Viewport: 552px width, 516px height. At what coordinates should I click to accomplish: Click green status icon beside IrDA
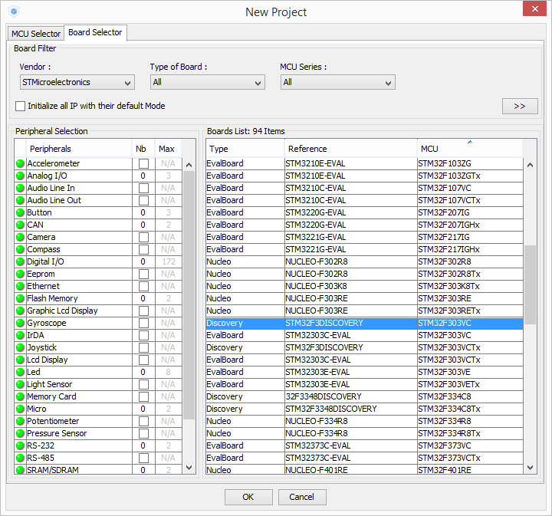[21, 335]
